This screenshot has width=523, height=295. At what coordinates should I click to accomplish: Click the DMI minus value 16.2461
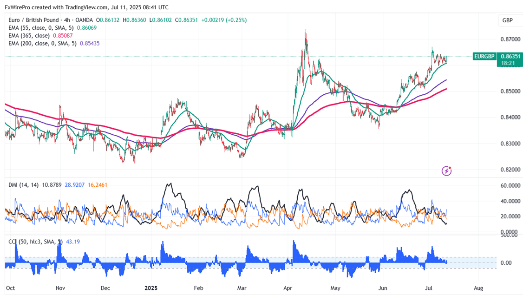tap(98, 184)
